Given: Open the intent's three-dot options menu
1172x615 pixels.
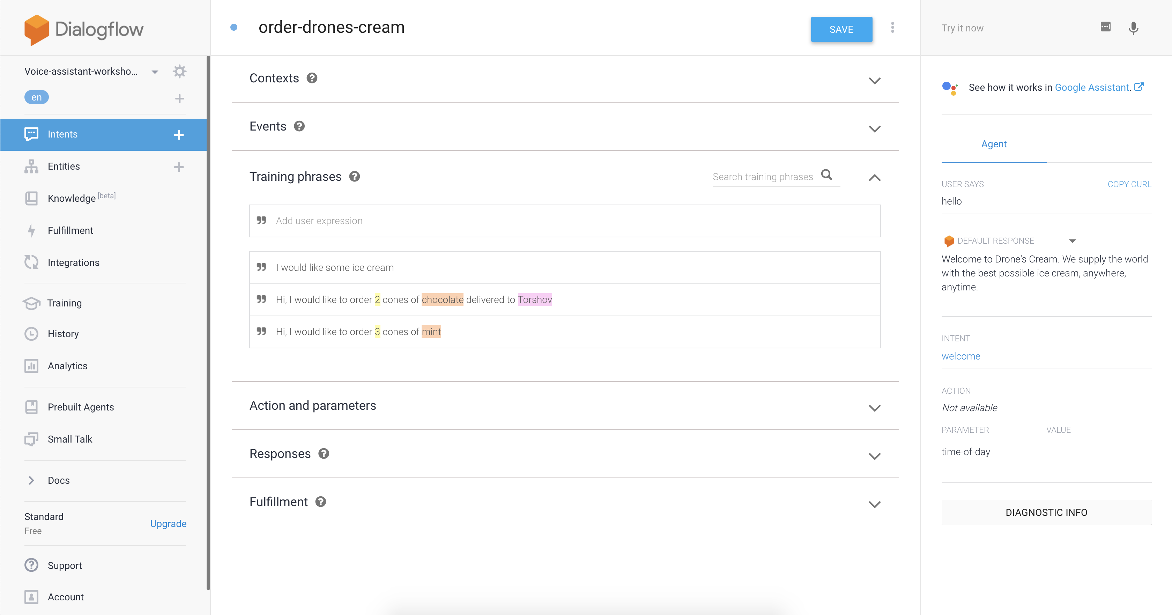Looking at the screenshot, I should [893, 28].
